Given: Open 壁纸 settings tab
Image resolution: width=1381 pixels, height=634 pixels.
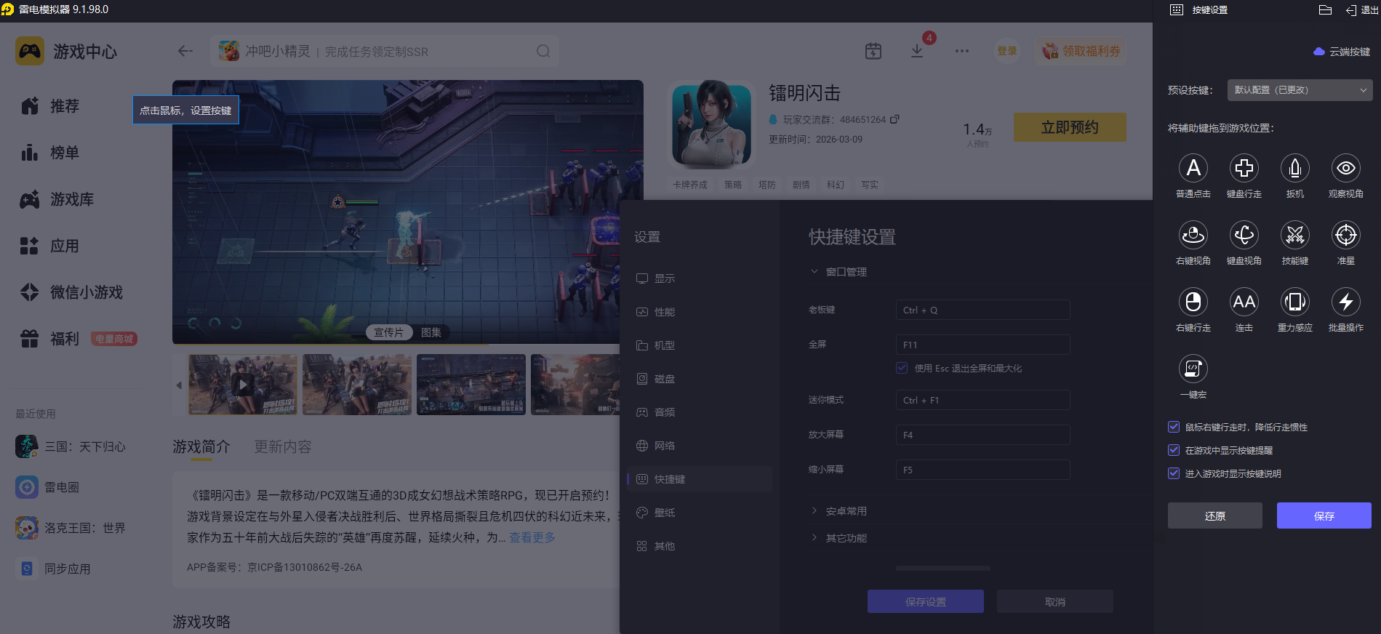Looking at the screenshot, I should click(700, 513).
